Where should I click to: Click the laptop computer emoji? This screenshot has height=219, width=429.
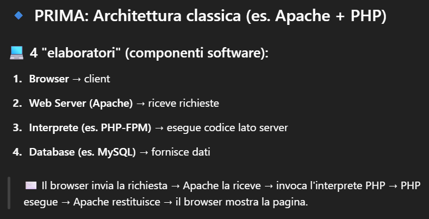pos(17,53)
